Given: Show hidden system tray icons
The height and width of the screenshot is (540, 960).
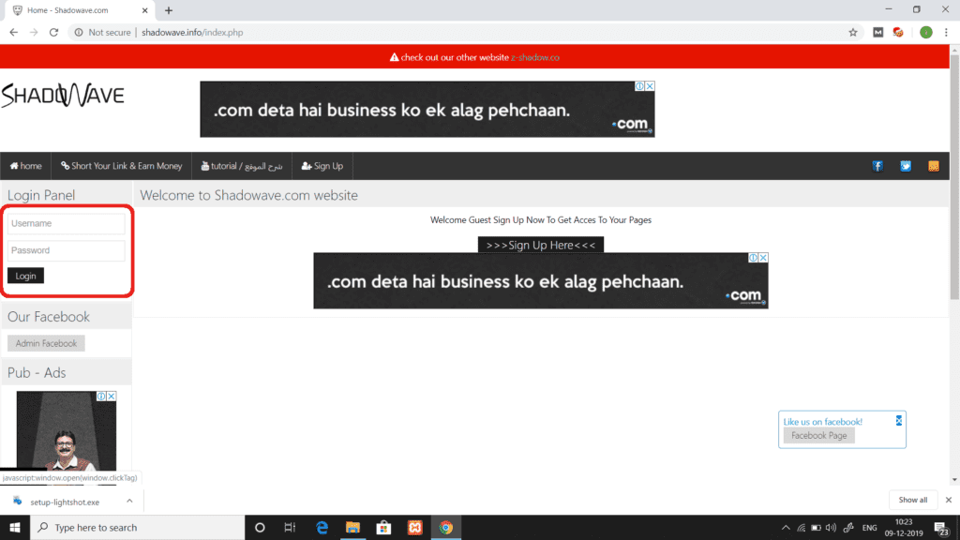Looking at the screenshot, I should coord(786,528).
